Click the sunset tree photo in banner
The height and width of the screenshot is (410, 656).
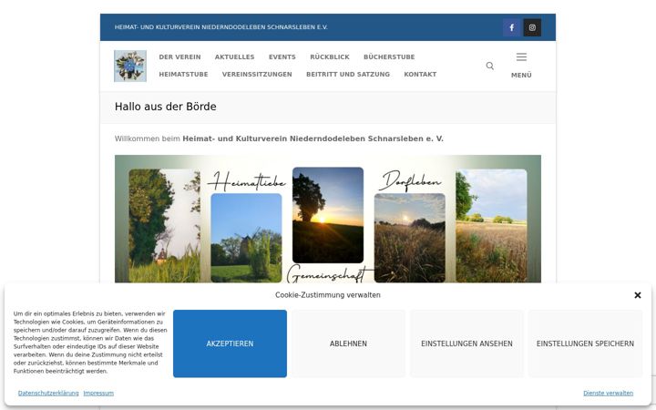328,215
